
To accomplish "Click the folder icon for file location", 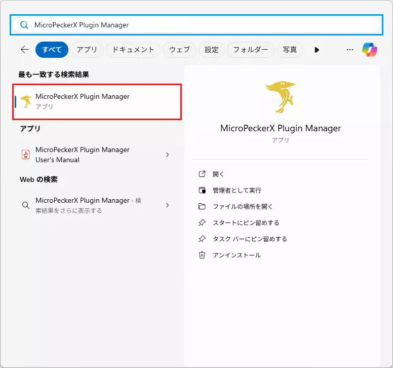I will pos(202,206).
